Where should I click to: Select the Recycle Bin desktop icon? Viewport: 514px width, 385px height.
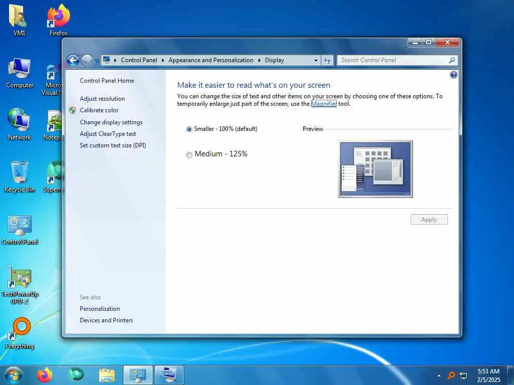pyautogui.click(x=20, y=177)
